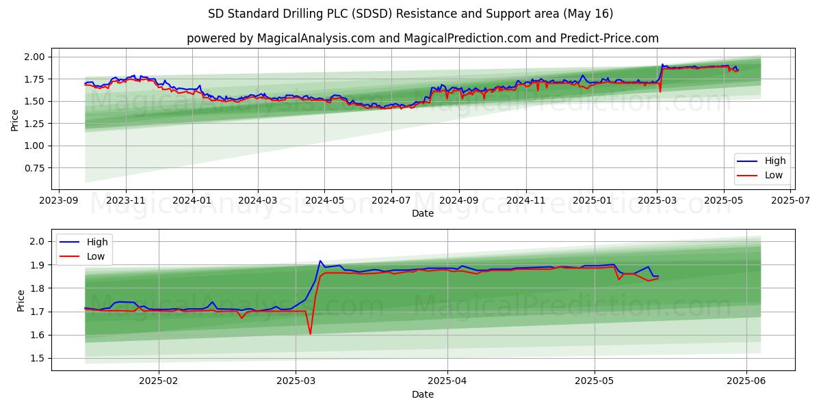Click the bottom chart y-axis value '1.7'
Screen dimensions: 821x410
pyautogui.click(x=38, y=312)
